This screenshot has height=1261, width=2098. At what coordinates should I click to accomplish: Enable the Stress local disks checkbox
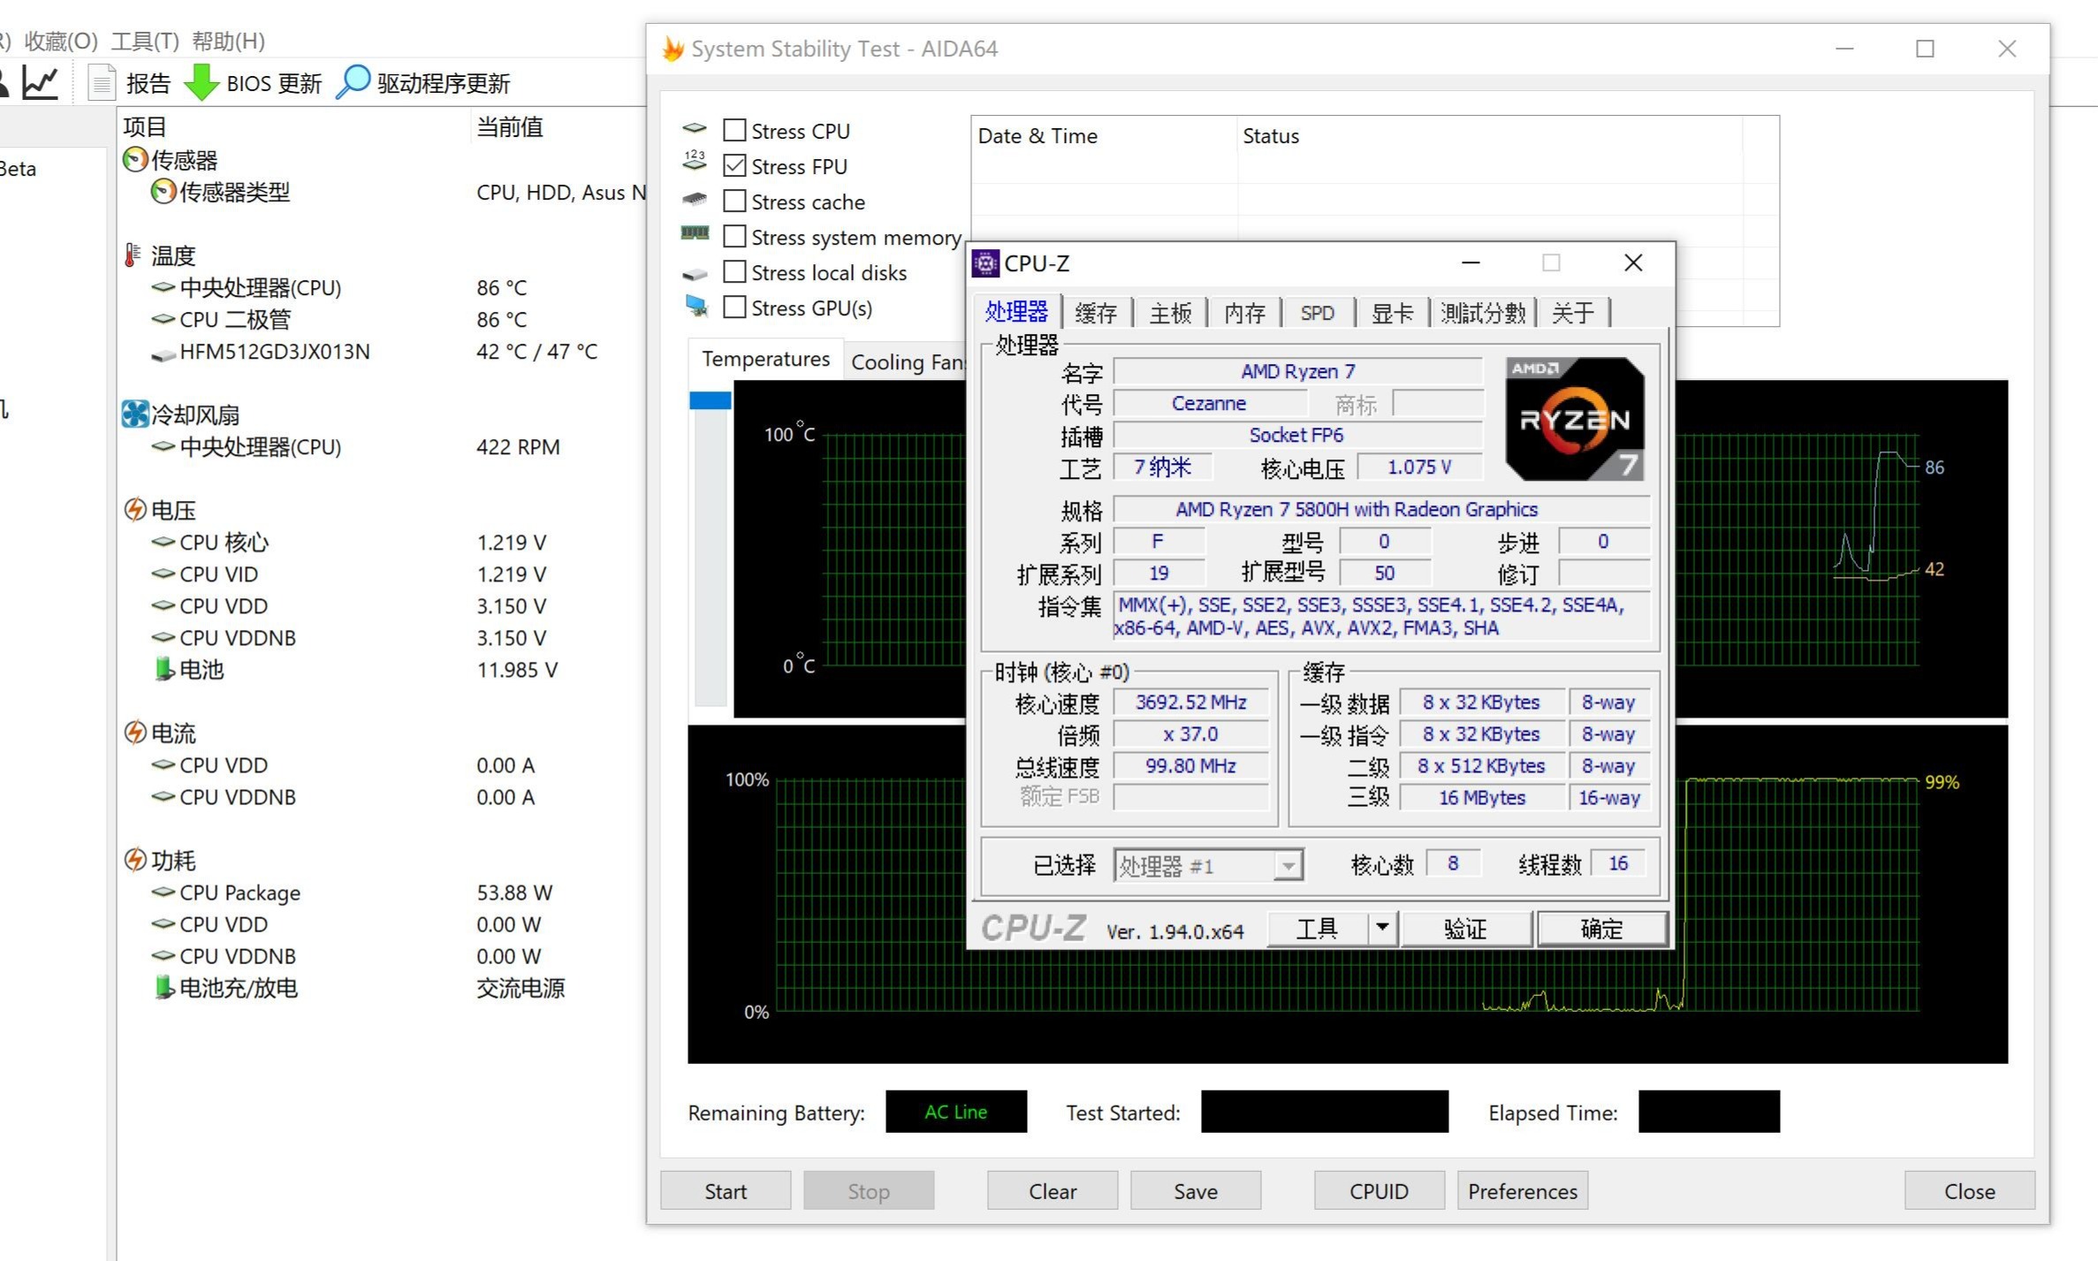point(734,271)
